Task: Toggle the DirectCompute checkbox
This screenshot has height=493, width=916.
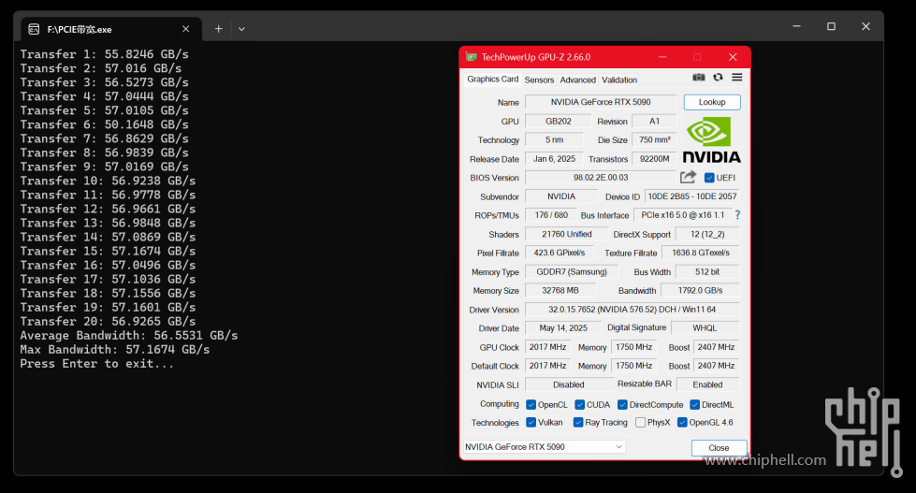Action: pos(622,405)
